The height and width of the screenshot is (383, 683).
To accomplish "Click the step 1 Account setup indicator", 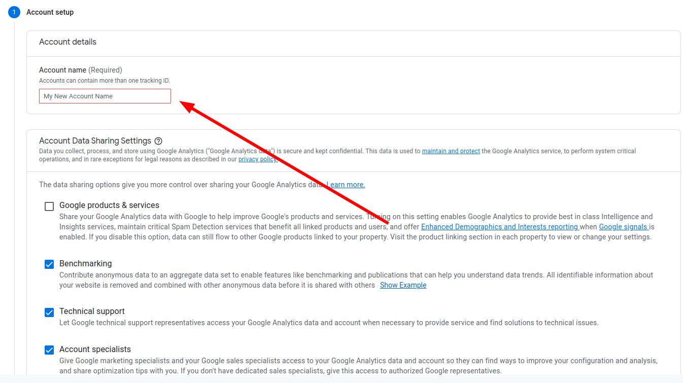I will pyautogui.click(x=14, y=11).
